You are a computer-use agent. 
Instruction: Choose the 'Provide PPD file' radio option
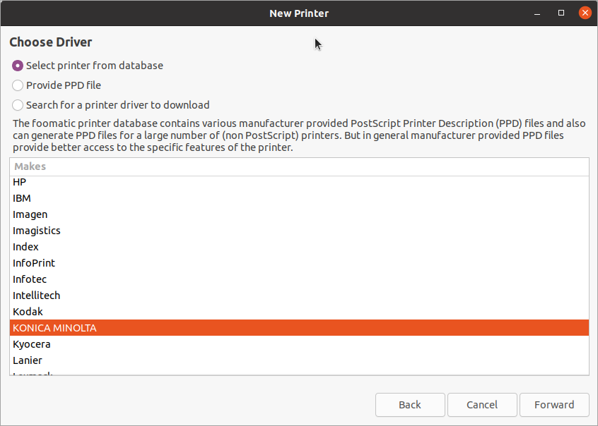[18, 85]
